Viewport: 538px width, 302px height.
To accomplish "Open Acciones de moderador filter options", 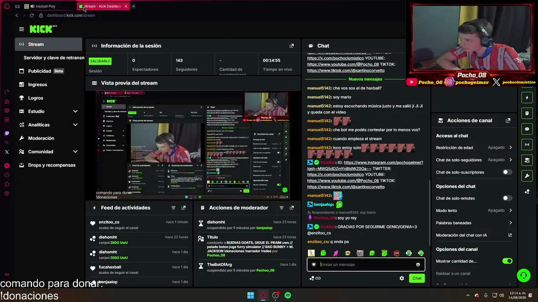I will coord(282,208).
